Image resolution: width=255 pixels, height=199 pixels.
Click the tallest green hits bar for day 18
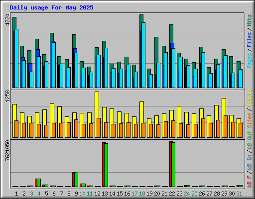pyautogui.click(x=141, y=18)
